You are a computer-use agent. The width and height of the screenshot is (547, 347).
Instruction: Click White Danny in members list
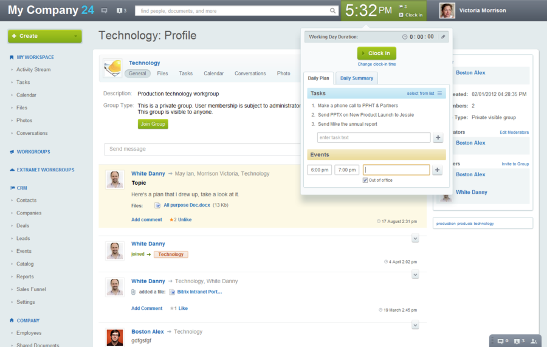(471, 192)
